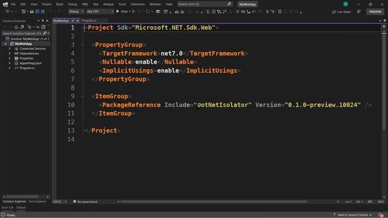Click the Save icon in toolbar
Viewport: 388px width, 218px height.
(38, 12)
